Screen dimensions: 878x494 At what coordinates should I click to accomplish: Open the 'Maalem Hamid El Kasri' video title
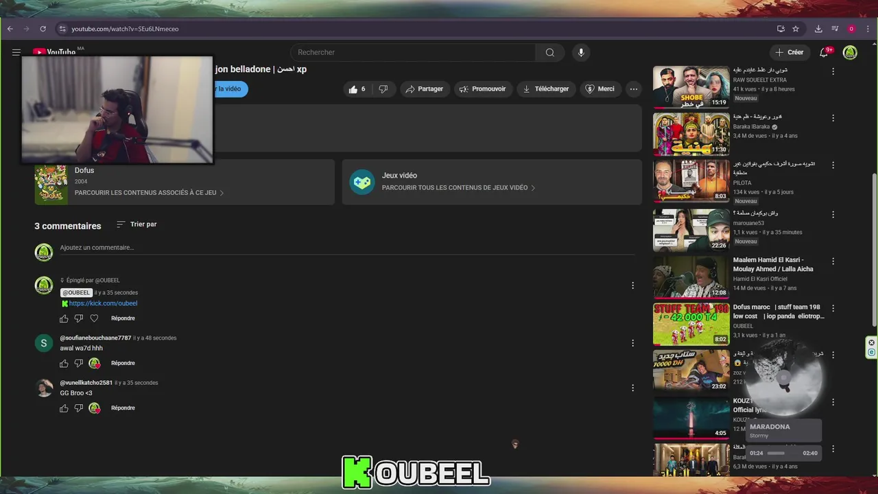[x=773, y=265]
